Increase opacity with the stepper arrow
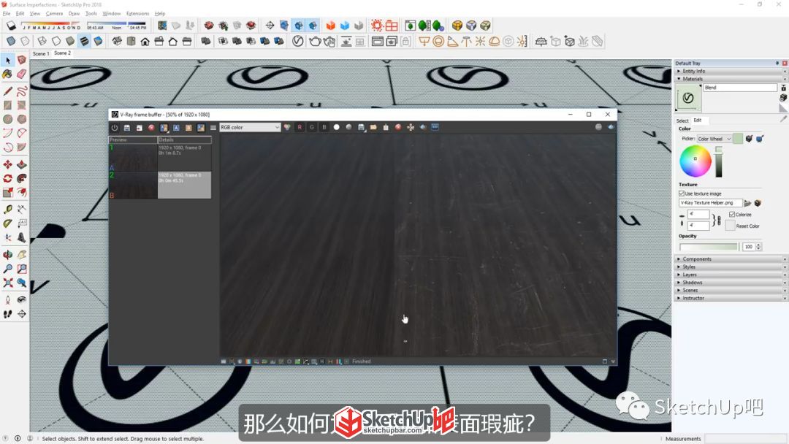Image resolution: width=789 pixels, height=444 pixels. (x=758, y=245)
